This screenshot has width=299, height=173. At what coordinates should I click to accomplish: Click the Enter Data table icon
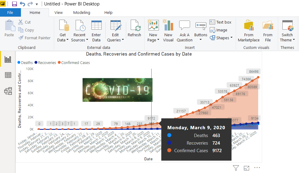pyautogui.click(x=96, y=25)
